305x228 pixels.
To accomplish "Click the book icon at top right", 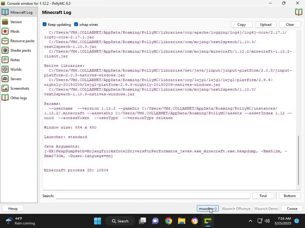I will pyautogui.click(x=298, y=12).
